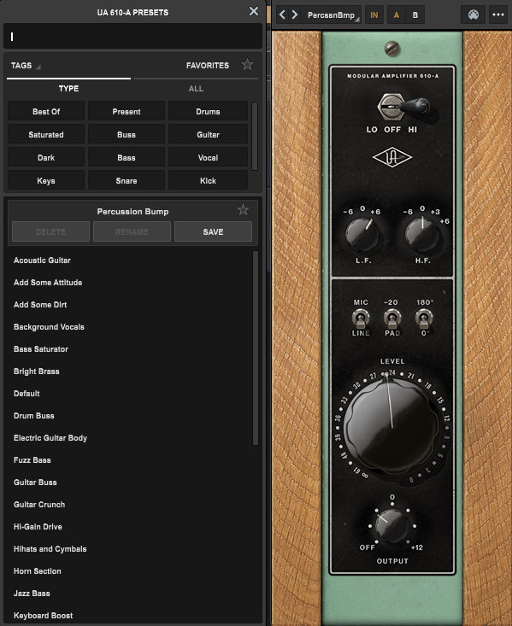Click the OUTPUT knob
Viewport: 512px width, 626px height.
coord(391,525)
